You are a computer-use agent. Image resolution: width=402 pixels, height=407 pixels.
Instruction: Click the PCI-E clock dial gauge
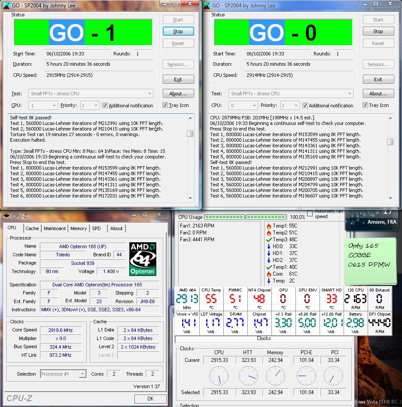click(306, 376)
